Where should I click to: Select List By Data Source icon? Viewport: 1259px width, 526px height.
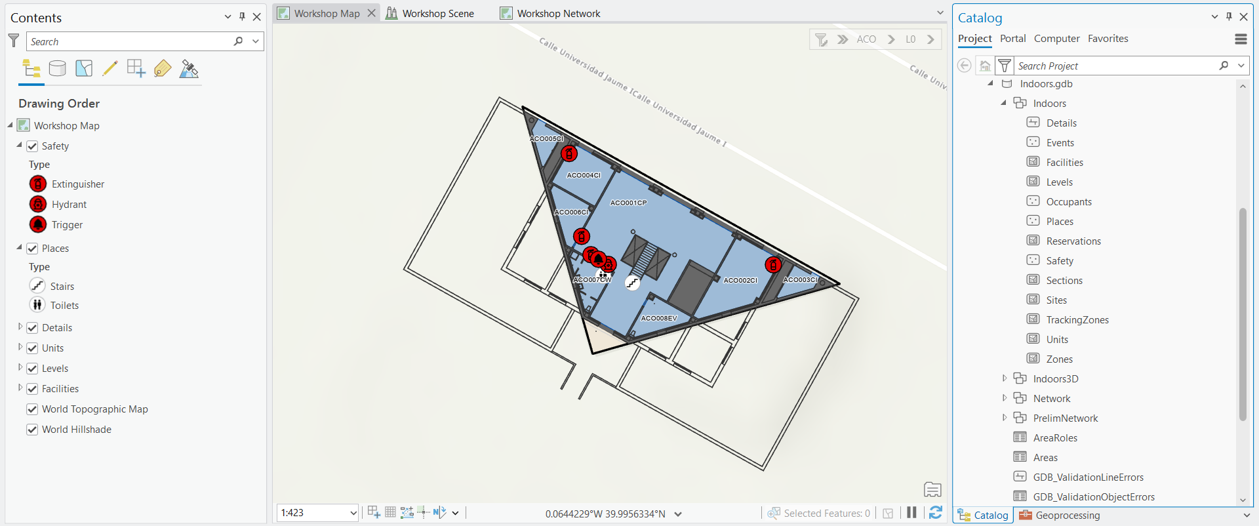[x=58, y=69]
